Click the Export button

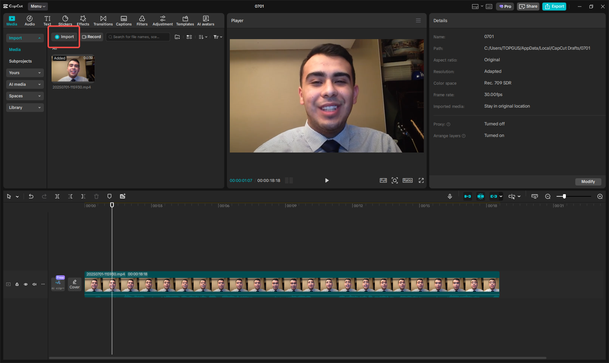click(x=554, y=6)
